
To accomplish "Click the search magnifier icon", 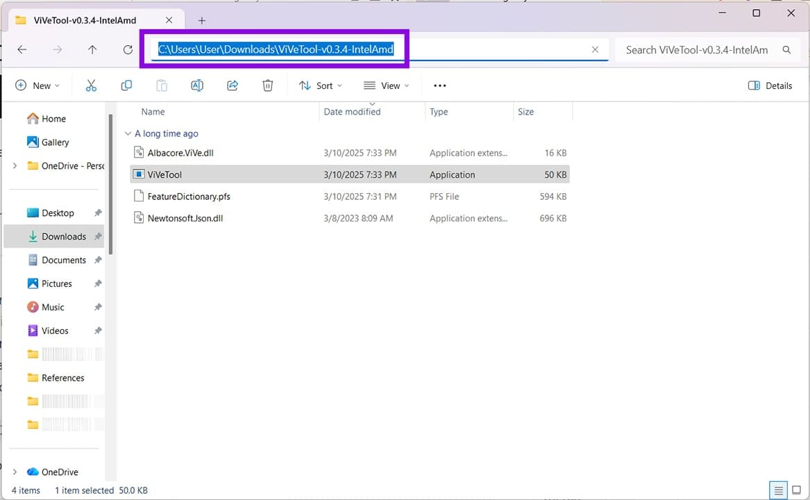I will click(786, 49).
